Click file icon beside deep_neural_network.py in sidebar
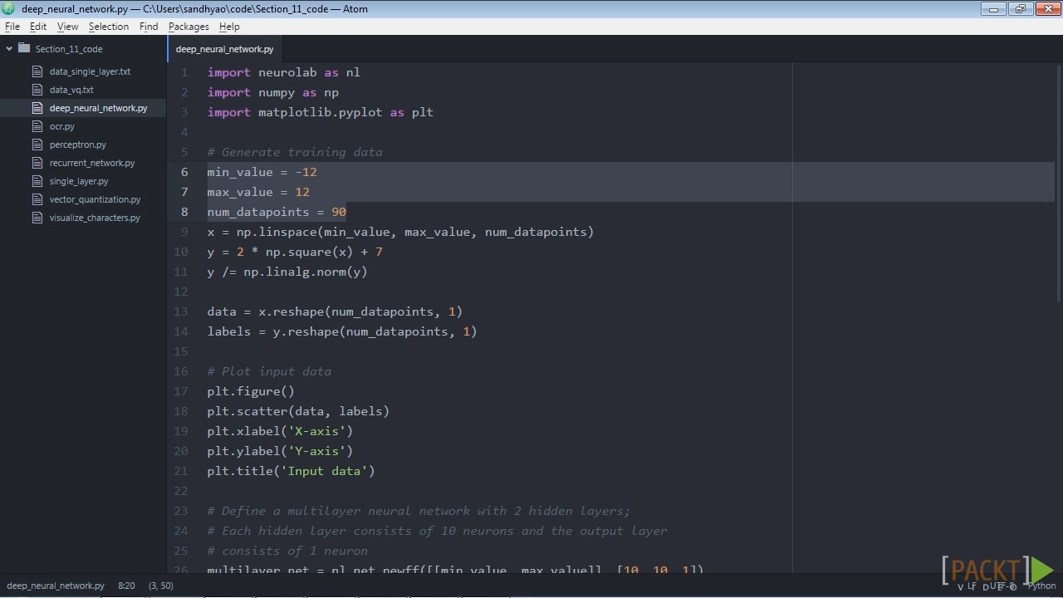Screen dimensions: 1063x598 (37, 108)
